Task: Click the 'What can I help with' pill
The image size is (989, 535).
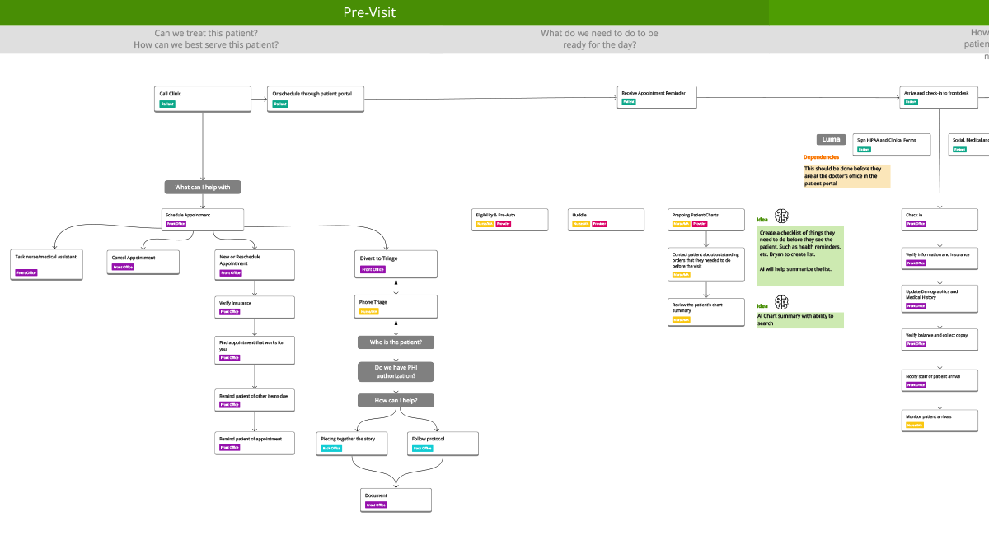Action: click(x=202, y=187)
